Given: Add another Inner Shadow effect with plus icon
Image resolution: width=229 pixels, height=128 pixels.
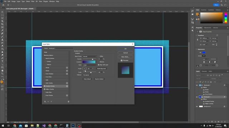Looking at the screenshot, I should click(67, 74).
